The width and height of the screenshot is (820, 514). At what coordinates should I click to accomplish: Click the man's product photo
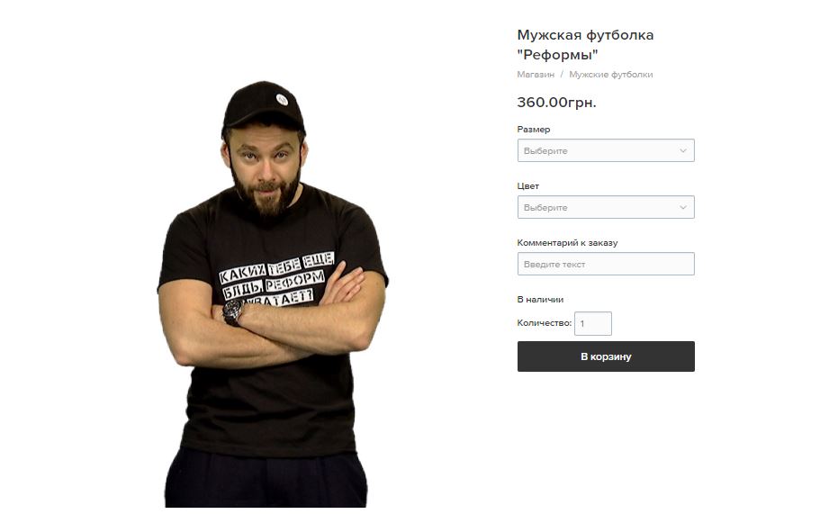[x=272, y=293]
